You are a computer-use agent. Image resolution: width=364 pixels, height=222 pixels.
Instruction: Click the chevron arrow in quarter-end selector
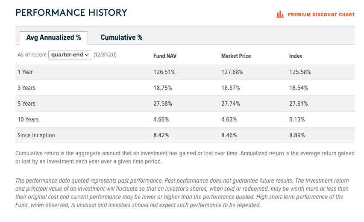(87, 55)
